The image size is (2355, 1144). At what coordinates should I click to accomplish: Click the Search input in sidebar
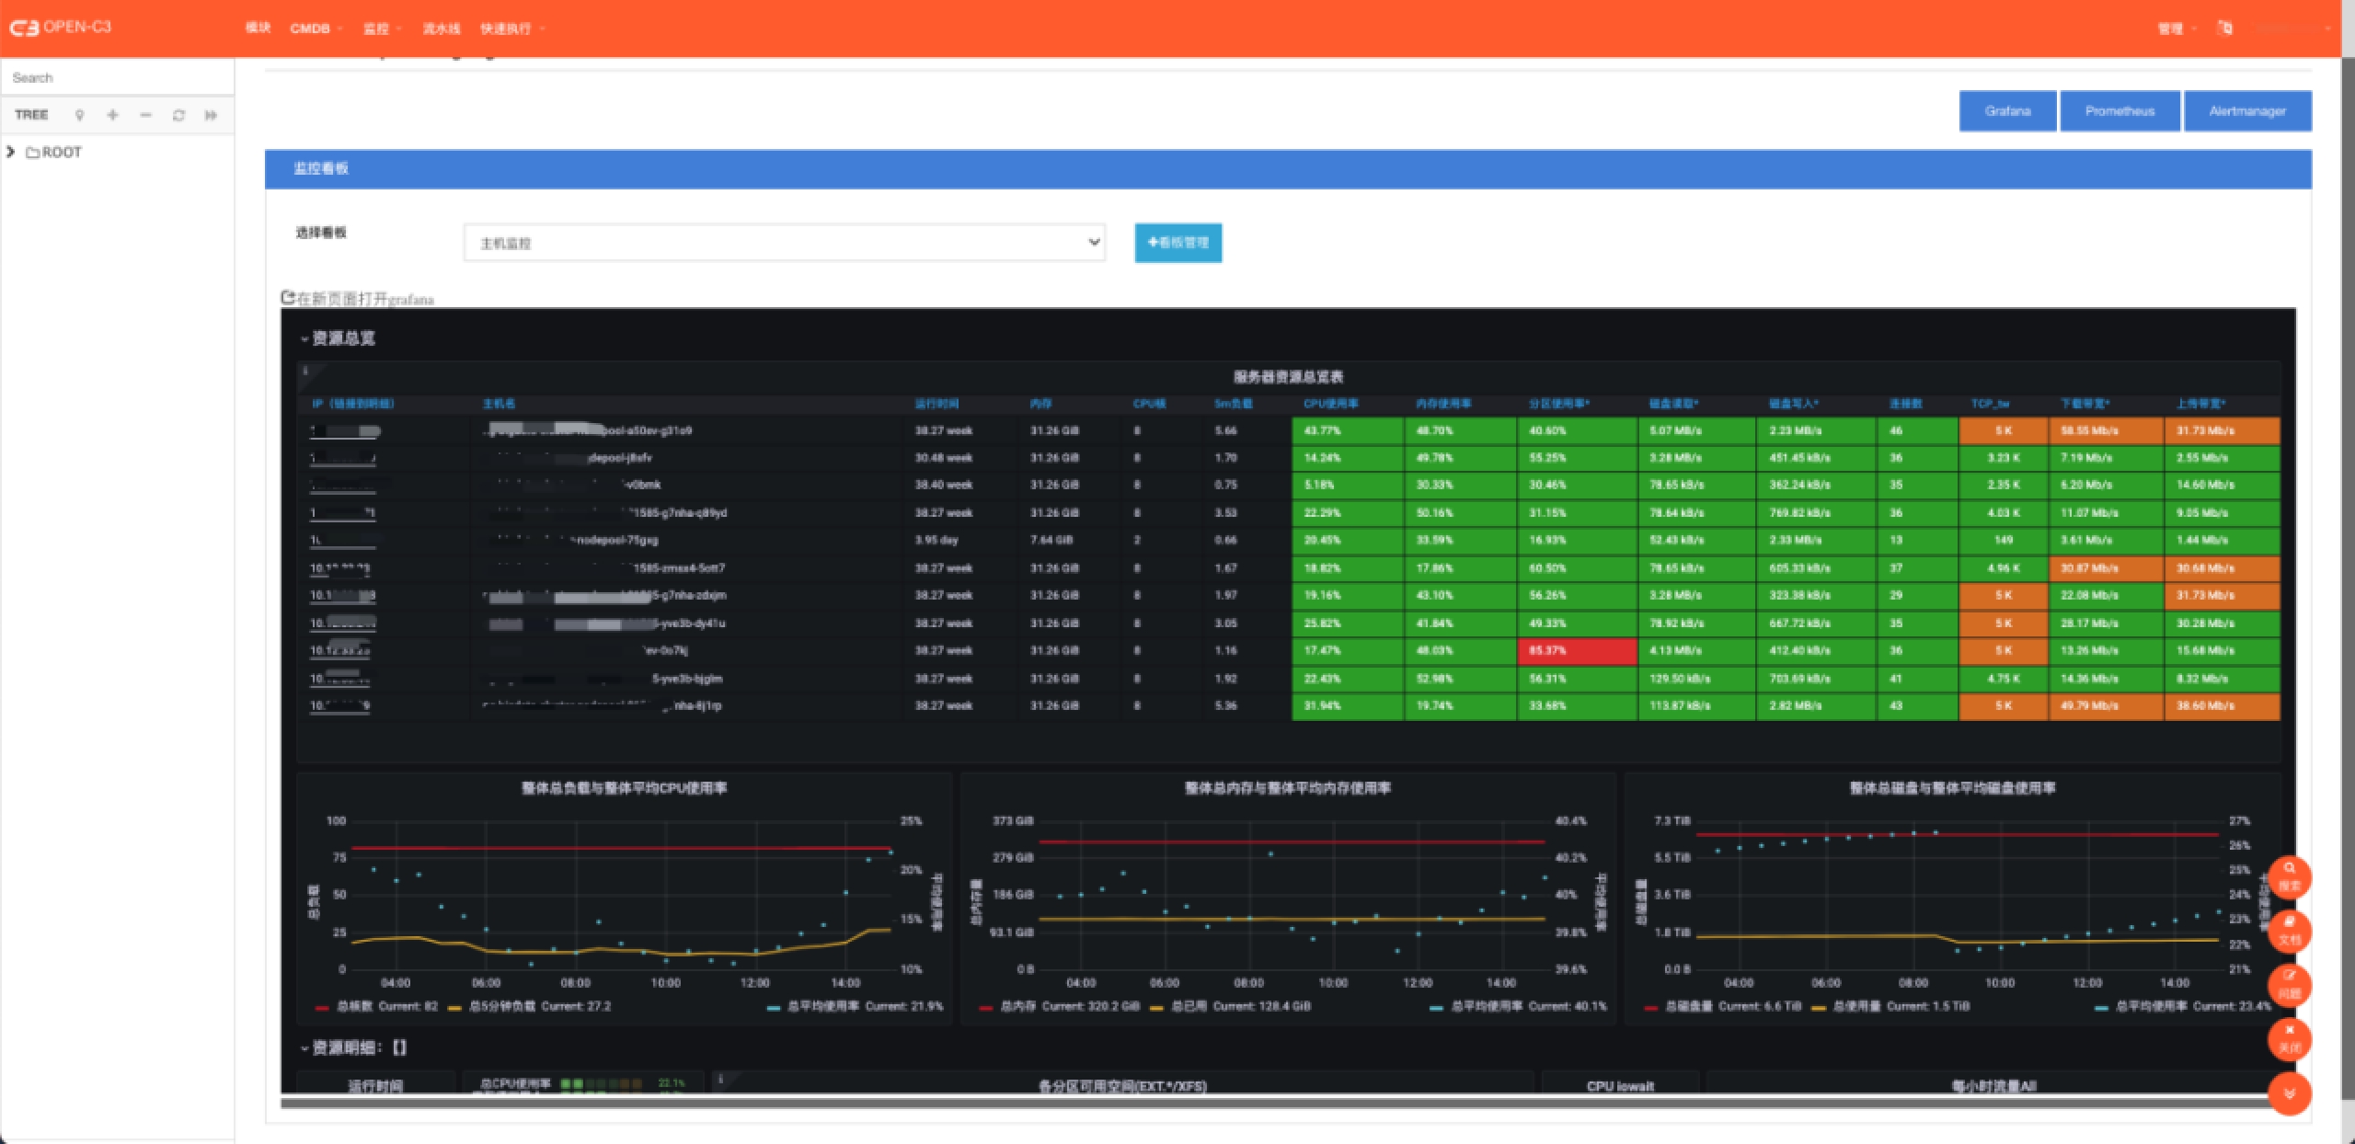117,77
